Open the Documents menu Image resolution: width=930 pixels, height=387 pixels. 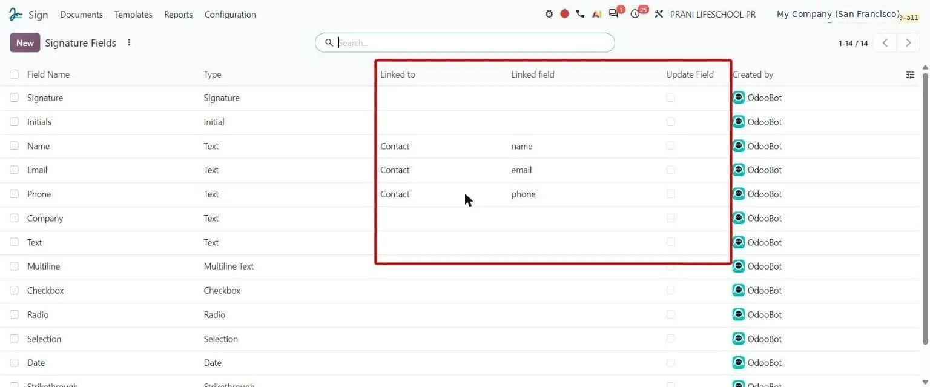point(81,14)
